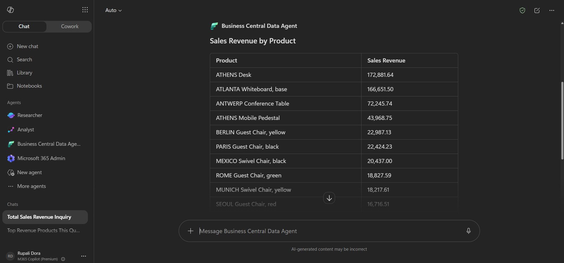Open the Auto model dropdown

tap(114, 10)
